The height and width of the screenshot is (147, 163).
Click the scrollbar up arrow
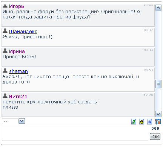(158, 8)
